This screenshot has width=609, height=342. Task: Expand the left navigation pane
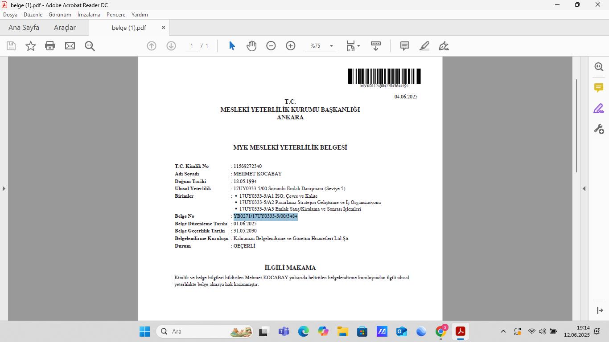click(x=4, y=188)
